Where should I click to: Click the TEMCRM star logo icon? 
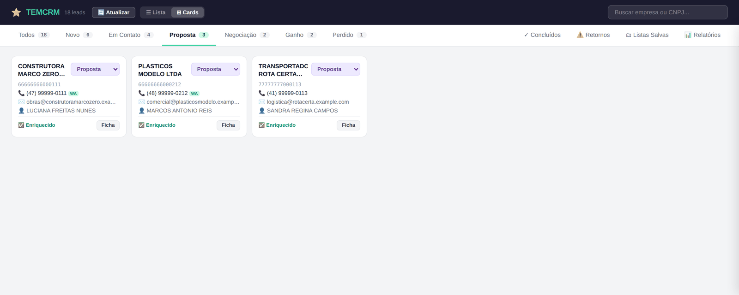pyautogui.click(x=16, y=12)
